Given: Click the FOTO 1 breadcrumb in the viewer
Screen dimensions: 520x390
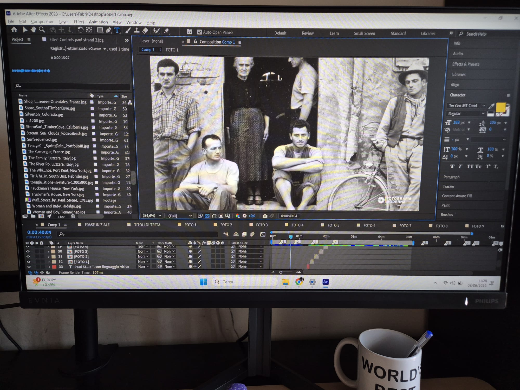Looking at the screenshot, I should [x=172, y=50].
